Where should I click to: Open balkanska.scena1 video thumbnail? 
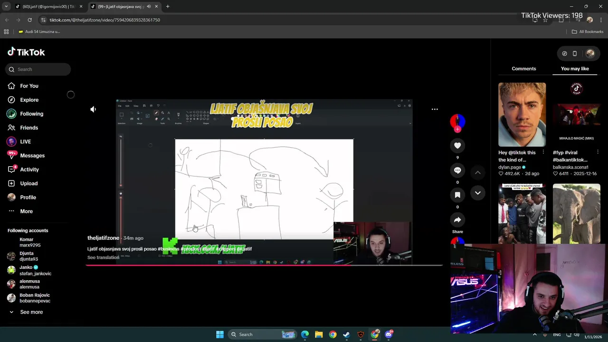coord(577,114)
